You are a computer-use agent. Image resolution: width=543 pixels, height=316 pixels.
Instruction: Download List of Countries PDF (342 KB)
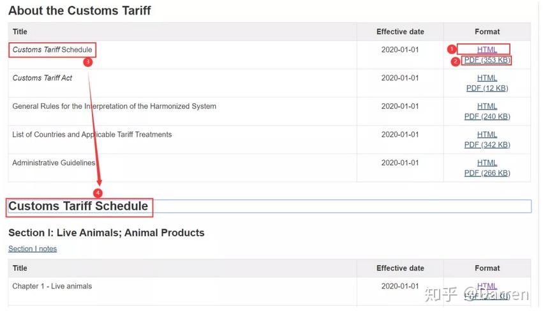487,145
